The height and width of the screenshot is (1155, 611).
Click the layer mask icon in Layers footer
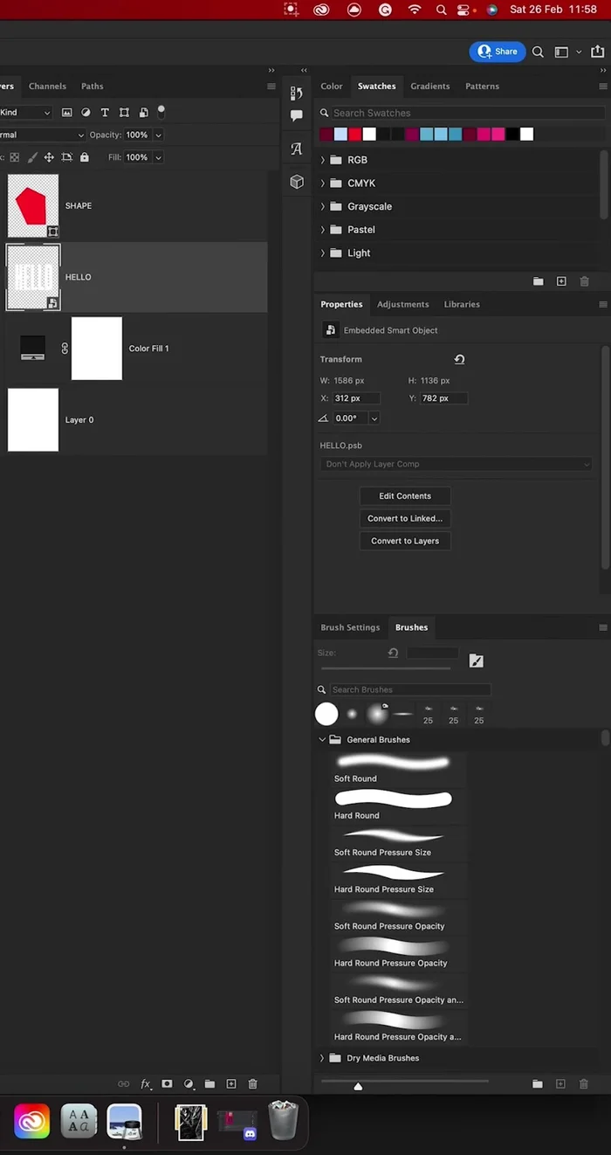[x=167, y=1084]
